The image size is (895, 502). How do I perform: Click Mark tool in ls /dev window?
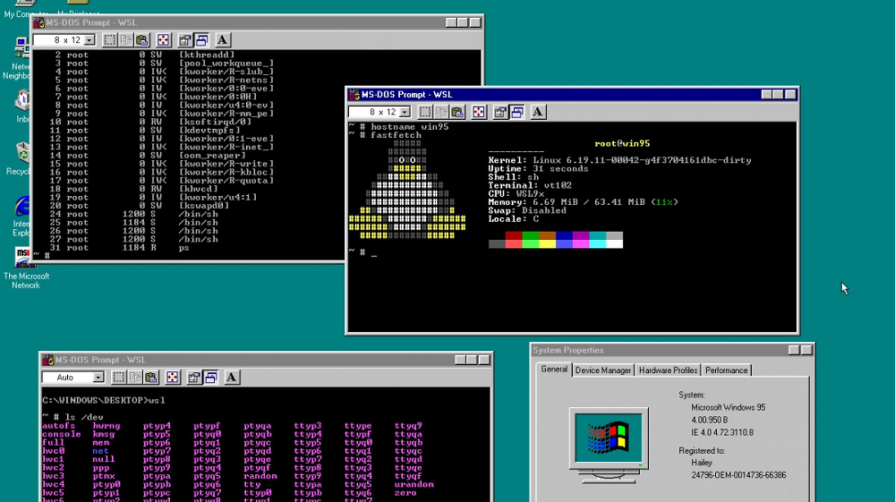(119, 377)
